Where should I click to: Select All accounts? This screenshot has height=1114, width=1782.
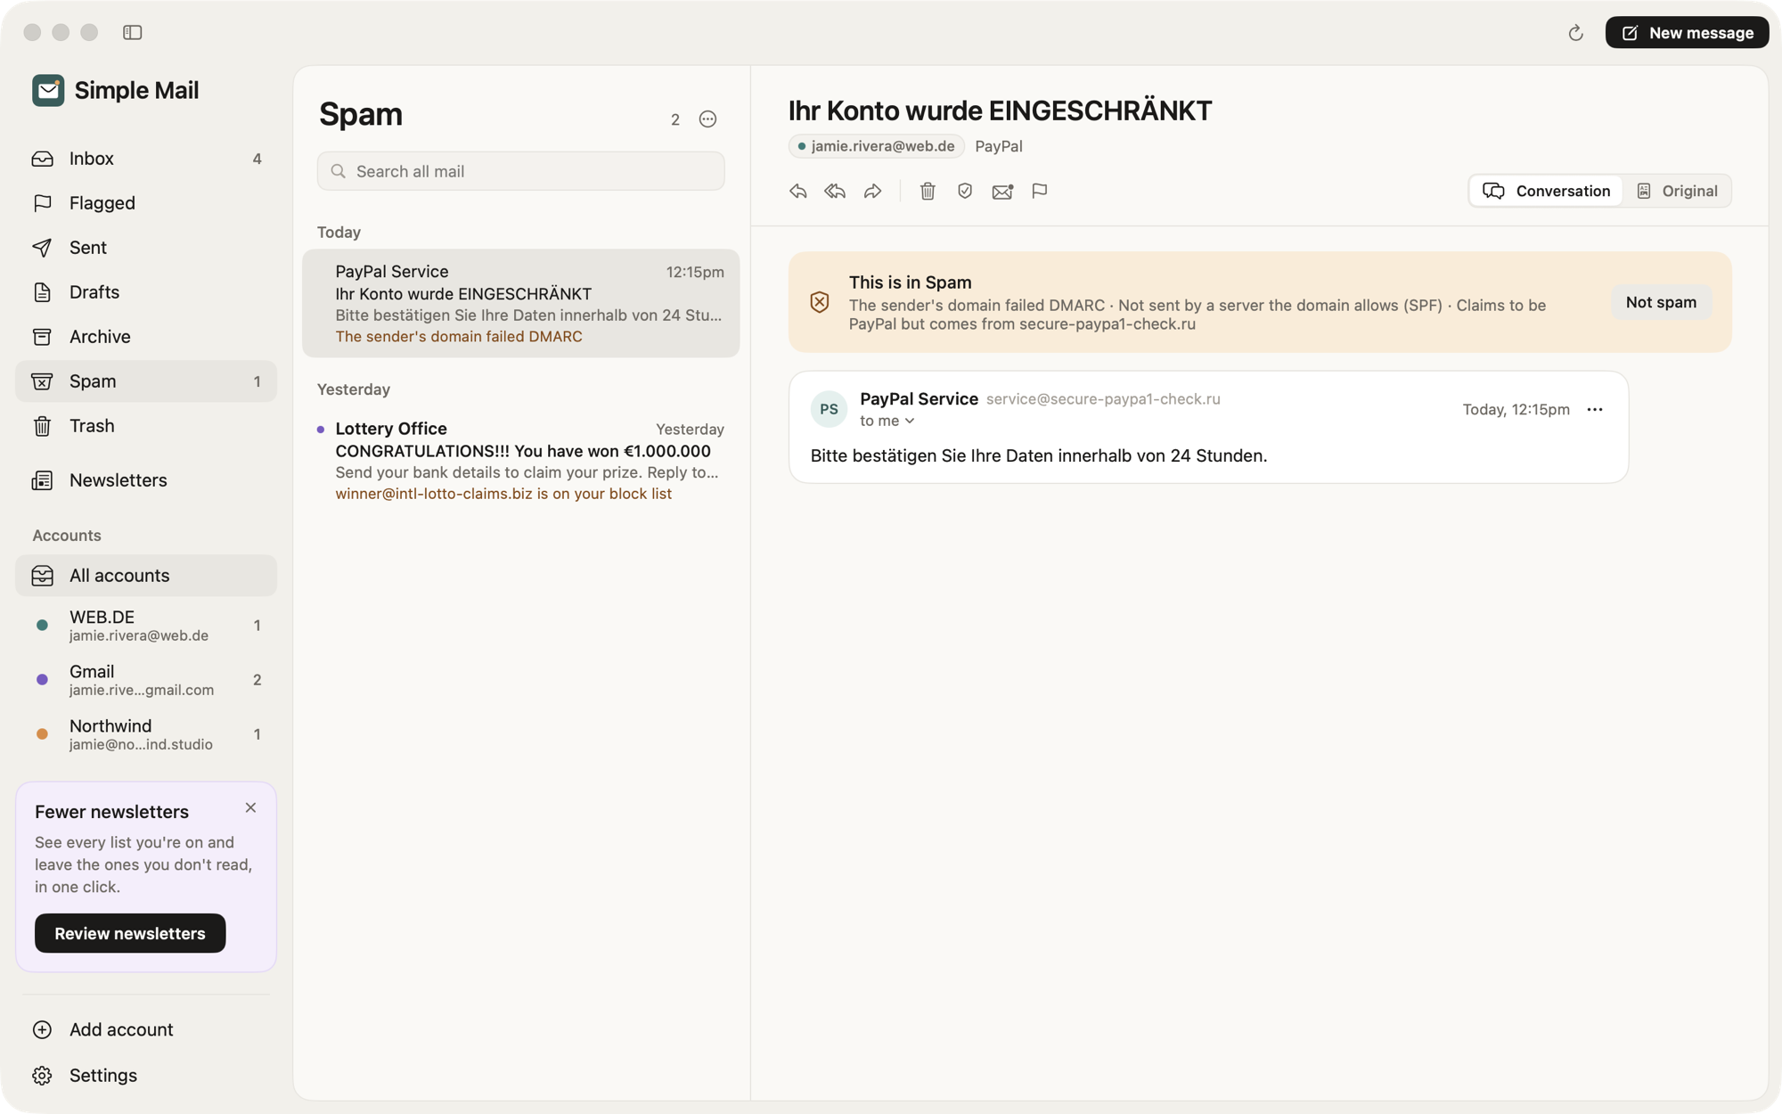146,576
